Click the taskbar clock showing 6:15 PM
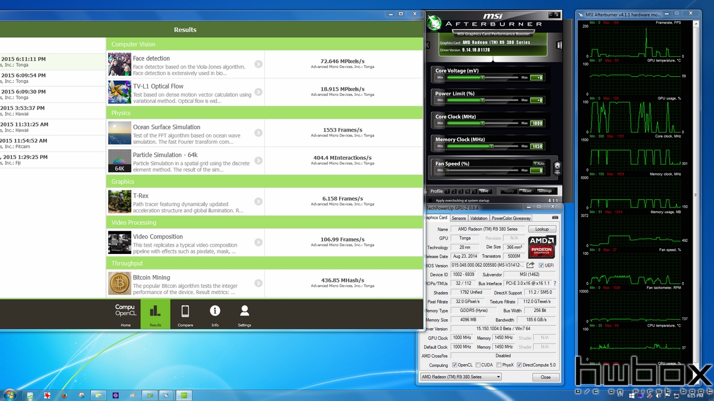Screen dimensions: 714x401 click(x=695, y=395)
